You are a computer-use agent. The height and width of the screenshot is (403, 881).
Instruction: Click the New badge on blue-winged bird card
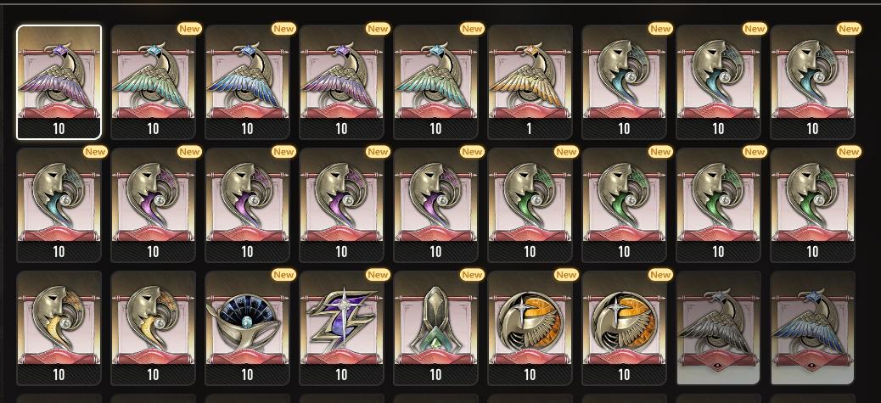click(x=283, y=29)
